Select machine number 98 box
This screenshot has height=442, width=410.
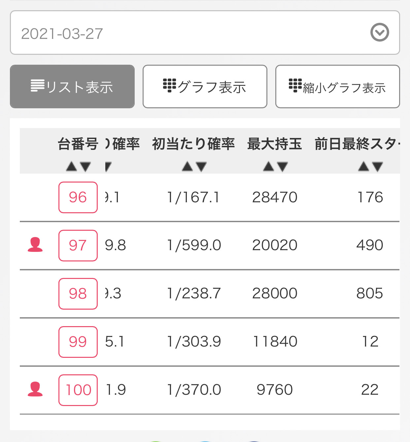(78, 294)
